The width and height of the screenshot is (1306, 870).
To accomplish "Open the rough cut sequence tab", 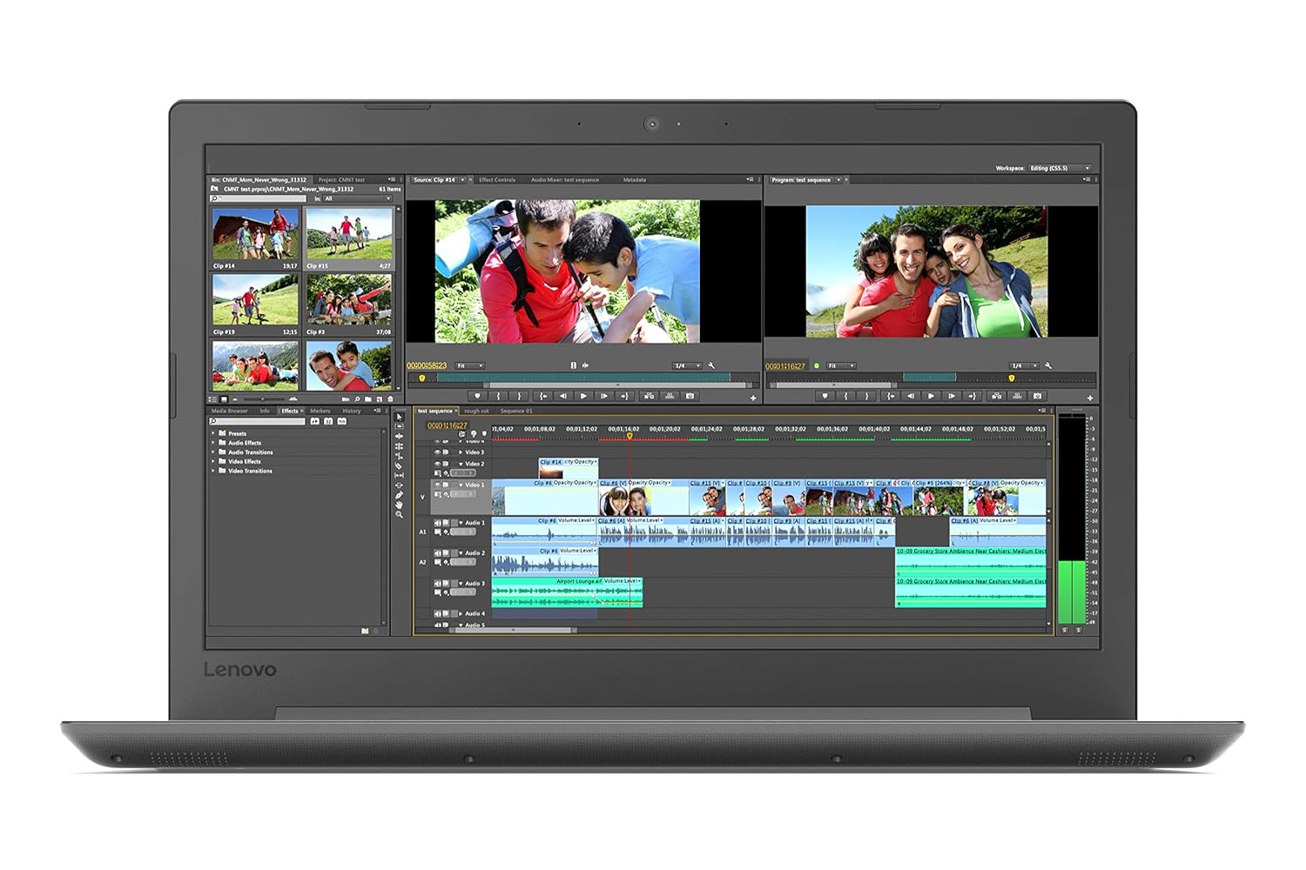I will pos(477,411).
